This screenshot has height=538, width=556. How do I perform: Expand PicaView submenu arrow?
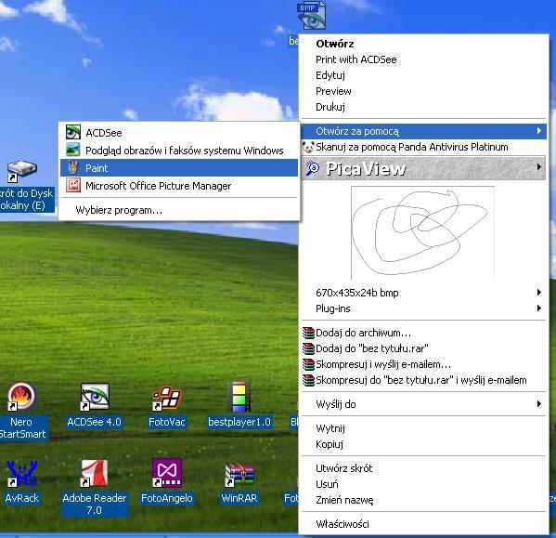click(539, 167)
